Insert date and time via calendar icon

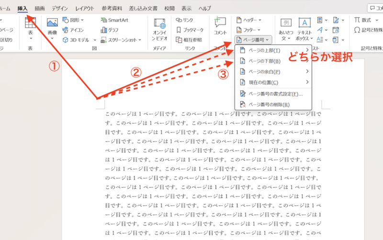(x=336, y=30)
